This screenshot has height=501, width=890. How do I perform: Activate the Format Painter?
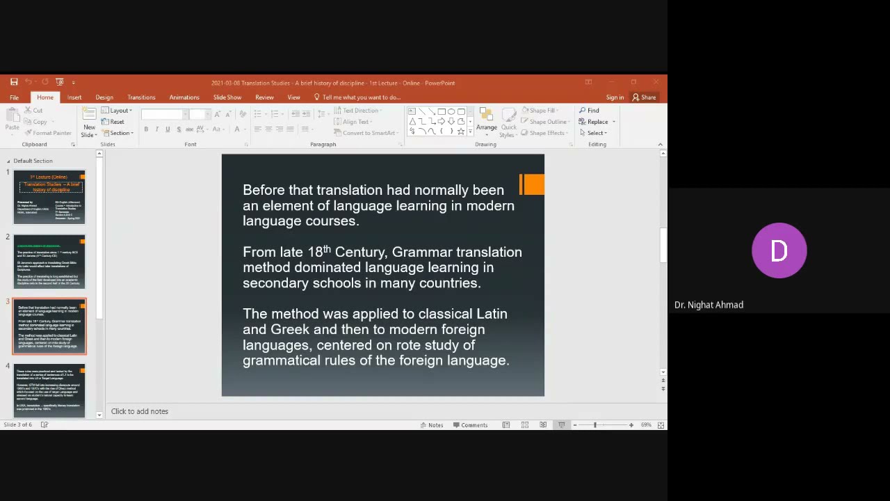coord(48,133)
